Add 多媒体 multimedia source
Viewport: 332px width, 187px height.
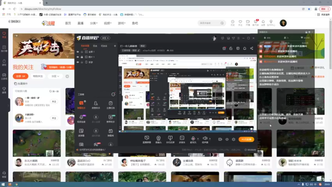(182, 140)
